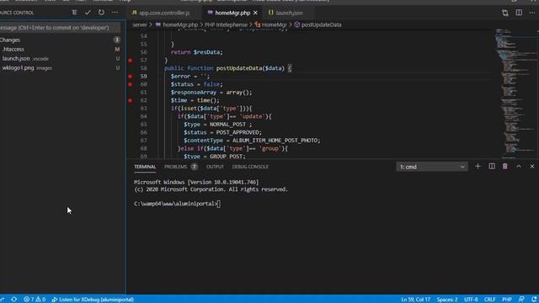Viewport: 539px width, 303px height.
Task: Refresh the source control view
Action: tap(101, 13)
